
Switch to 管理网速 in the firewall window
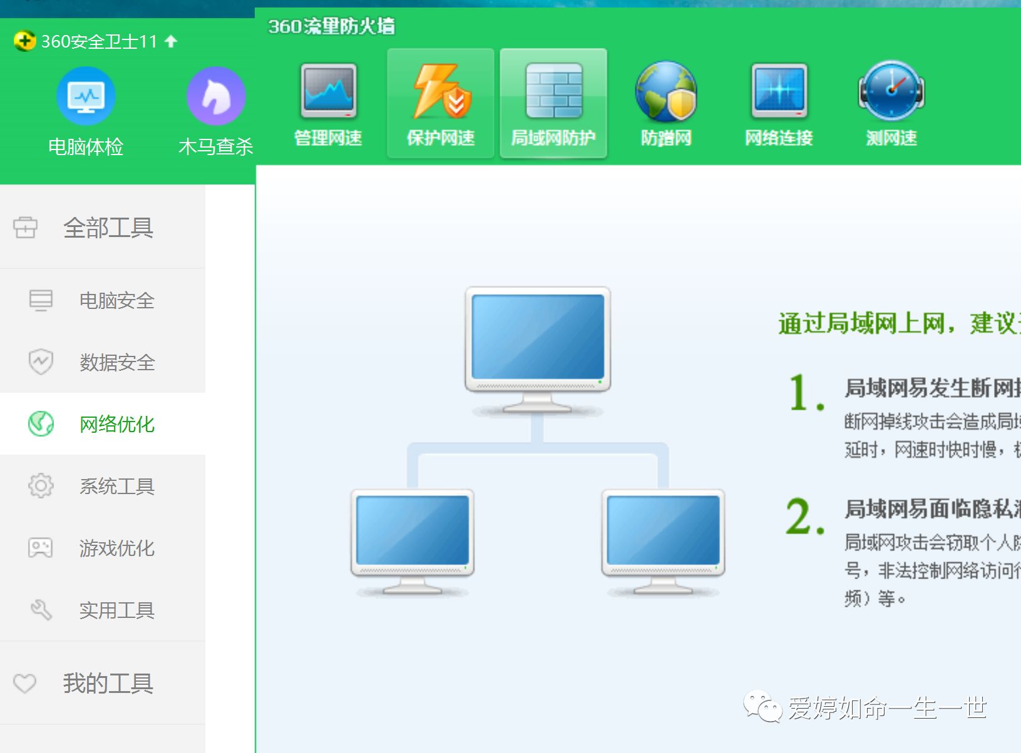tap(329, 104)
